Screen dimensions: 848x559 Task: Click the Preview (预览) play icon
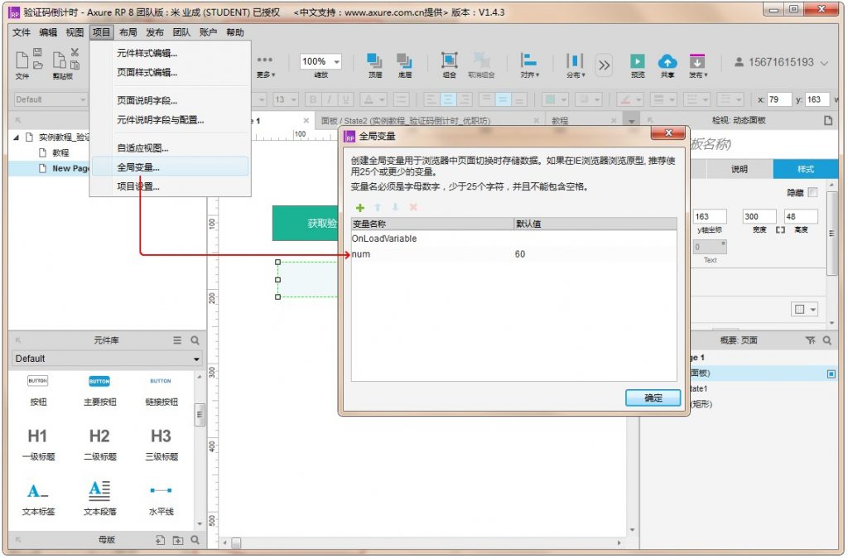coord(637,62)
